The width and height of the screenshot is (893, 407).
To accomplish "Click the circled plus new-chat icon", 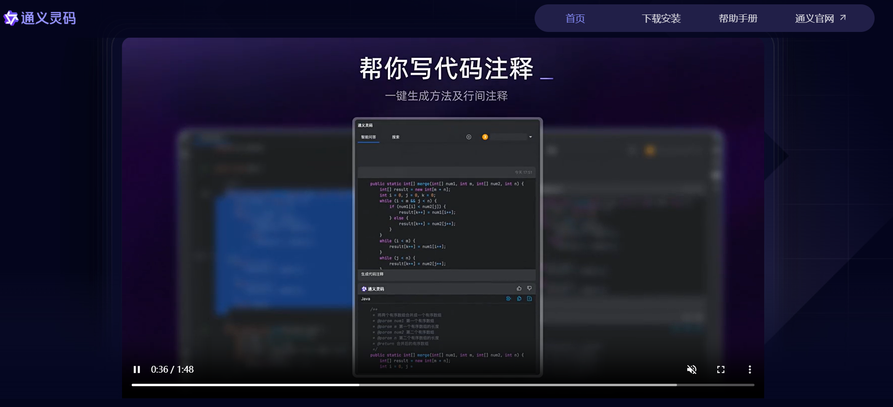I will (x=469, y=137).
